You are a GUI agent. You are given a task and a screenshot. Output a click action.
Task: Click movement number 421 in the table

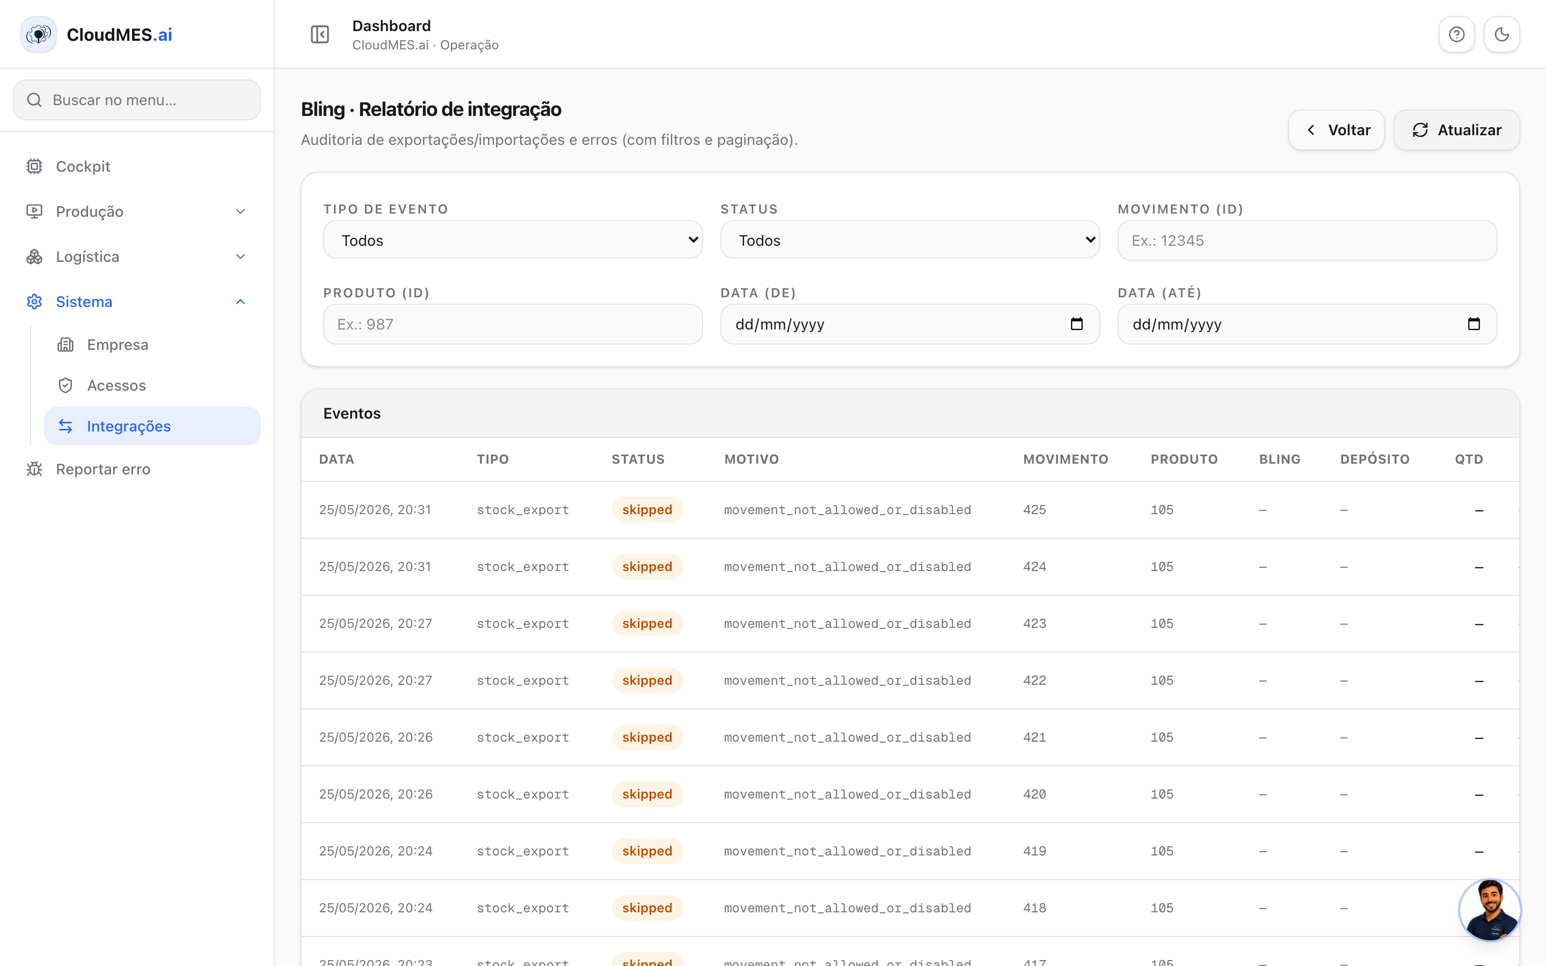(1034, 737)
